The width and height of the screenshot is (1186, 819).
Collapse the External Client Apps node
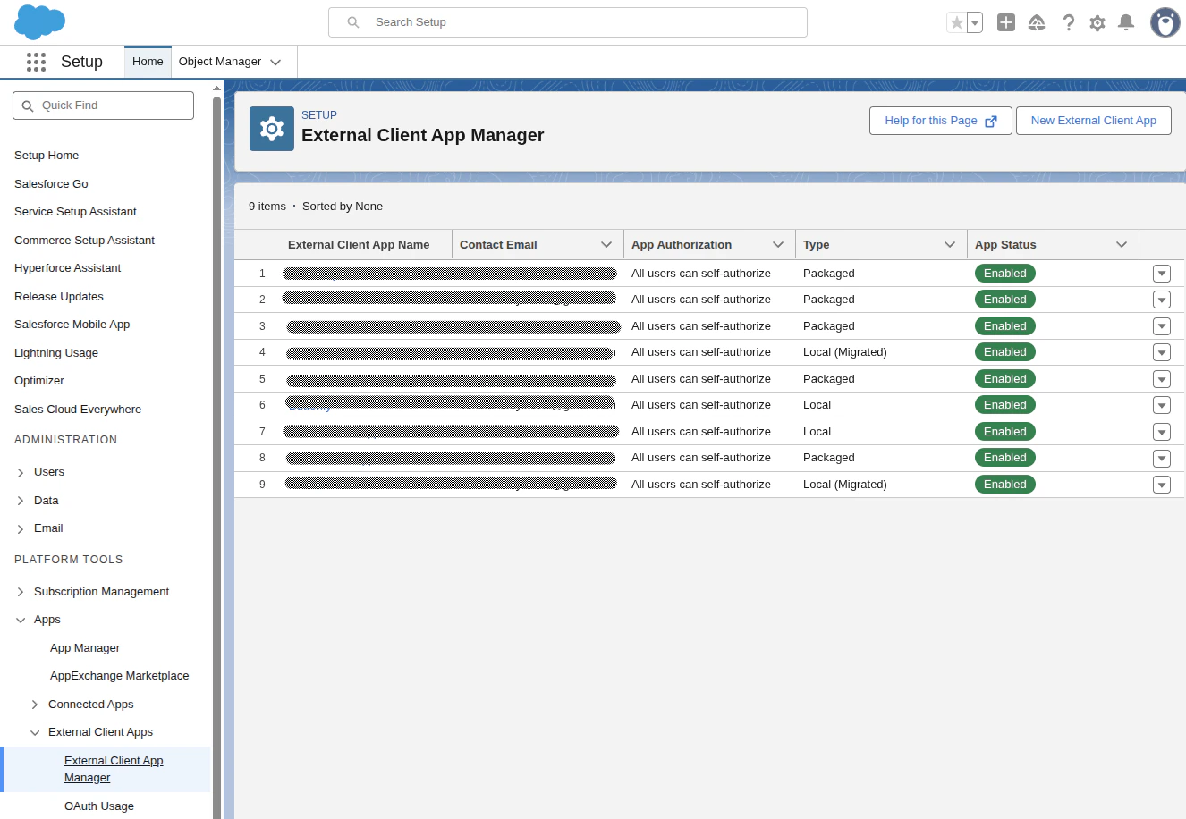coord(35,732)
